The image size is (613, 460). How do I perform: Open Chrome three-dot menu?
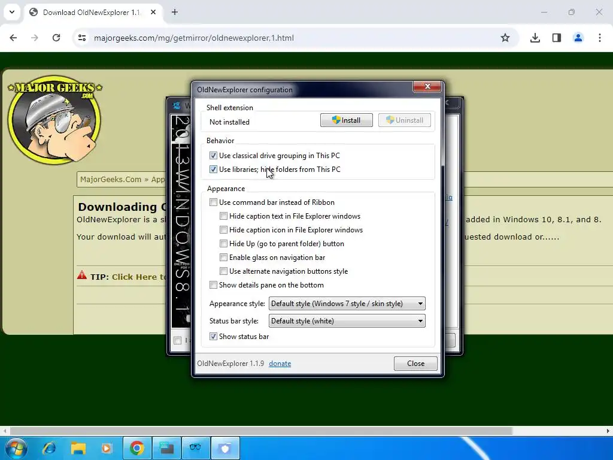[600, 38]
